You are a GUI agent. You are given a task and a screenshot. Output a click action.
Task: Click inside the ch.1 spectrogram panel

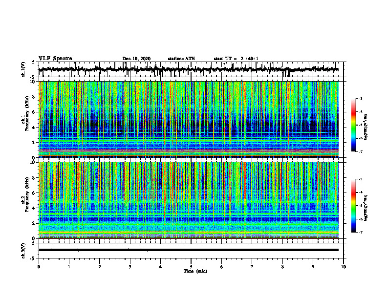click(x=189, y=119)
